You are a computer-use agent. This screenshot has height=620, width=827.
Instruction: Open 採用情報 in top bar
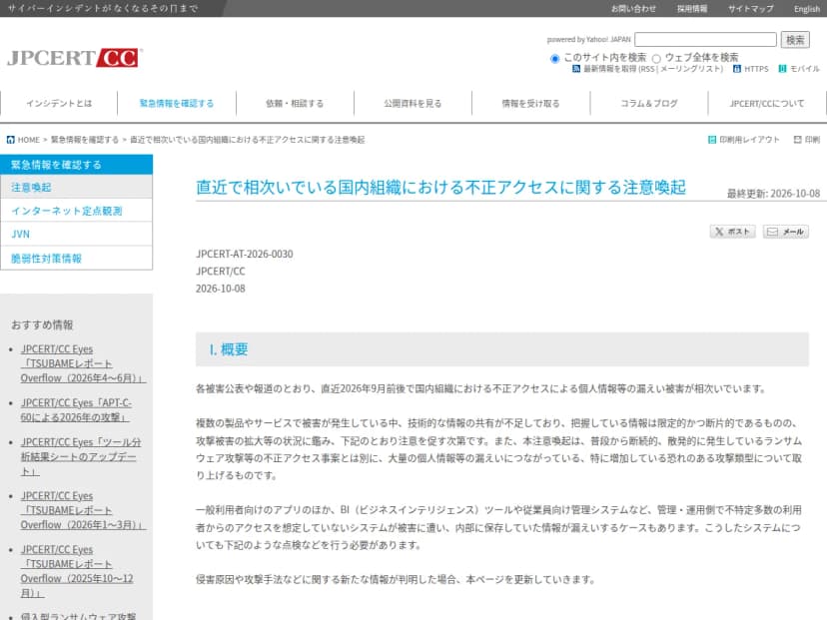click(x=692, y=9)
